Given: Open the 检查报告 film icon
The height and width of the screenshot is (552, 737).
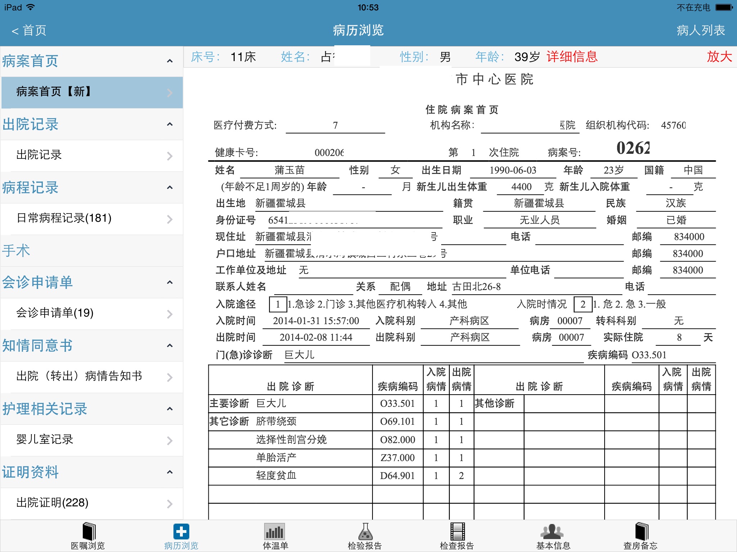Looking at the screenshot, I should (x=457, y=532).
